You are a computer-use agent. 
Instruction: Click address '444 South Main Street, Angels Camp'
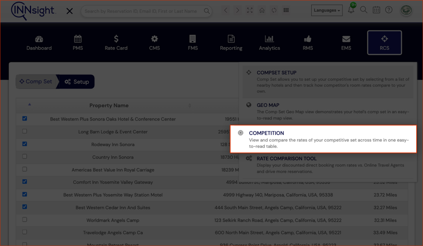click(x=278, y=208)
